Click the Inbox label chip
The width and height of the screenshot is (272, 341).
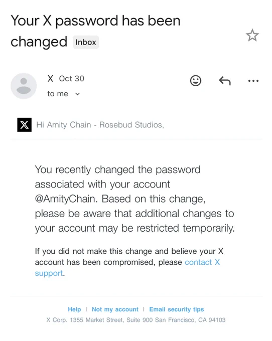86,42
